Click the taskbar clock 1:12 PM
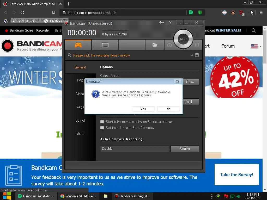Image resolution: width=267 pixels, height=200 pixels. pyautogui.click(x=253, y=196)
